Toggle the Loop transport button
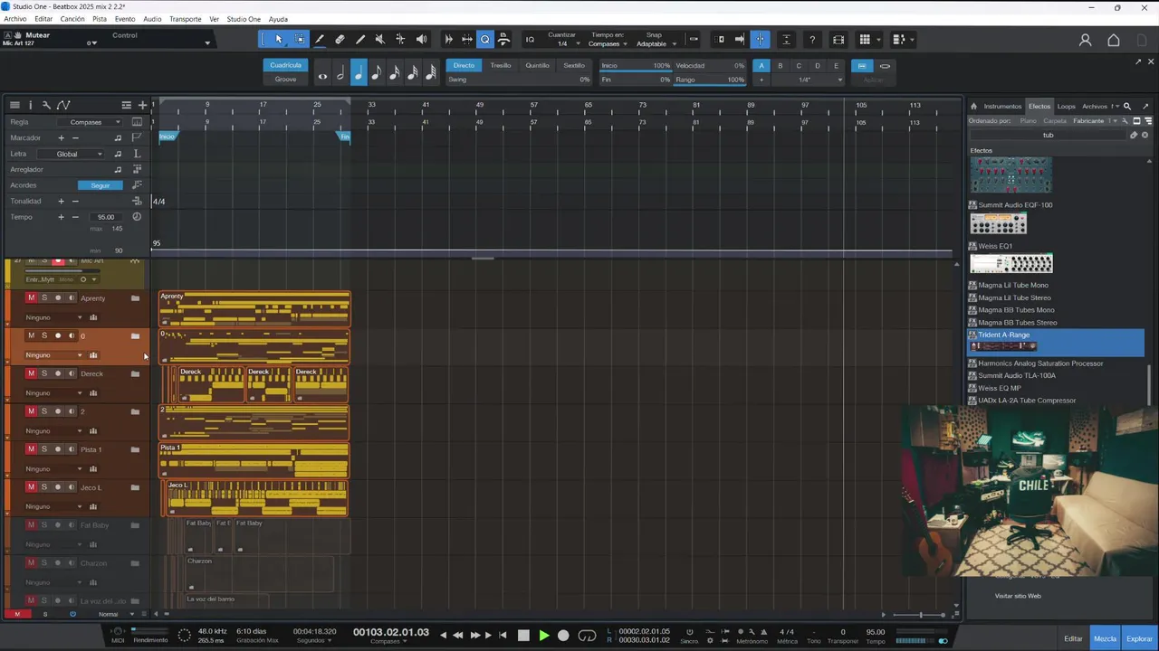1159x651 pixels. click(x=587, y=636)
